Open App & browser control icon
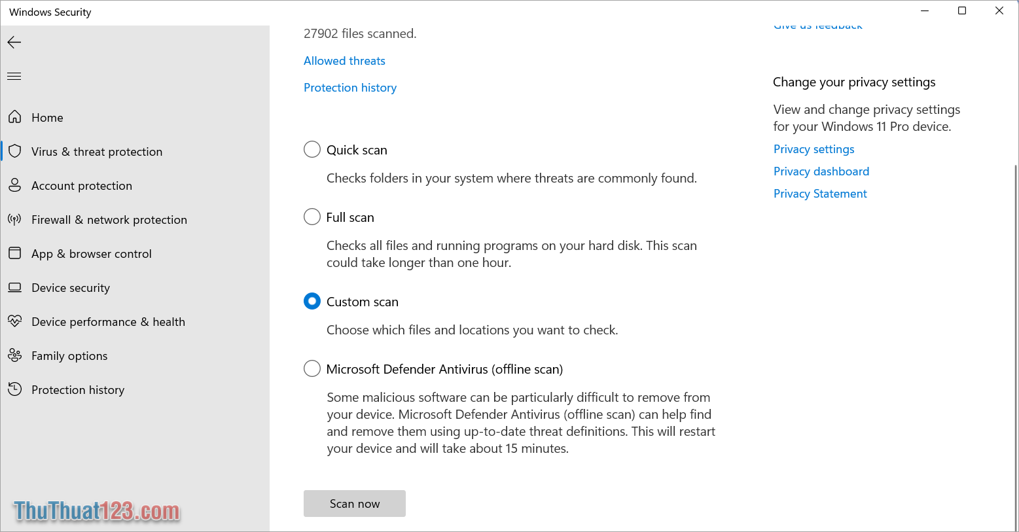Screen dimensions: 1019x532 tap(14, 253)
